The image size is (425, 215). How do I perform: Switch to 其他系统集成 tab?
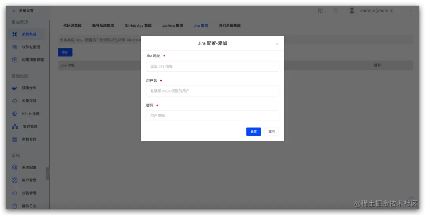pyautogui.click(x=229, y=26)
